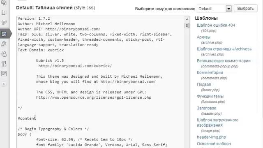
Task: Click inside the style.css code editor area
Action: coord(101,82)
